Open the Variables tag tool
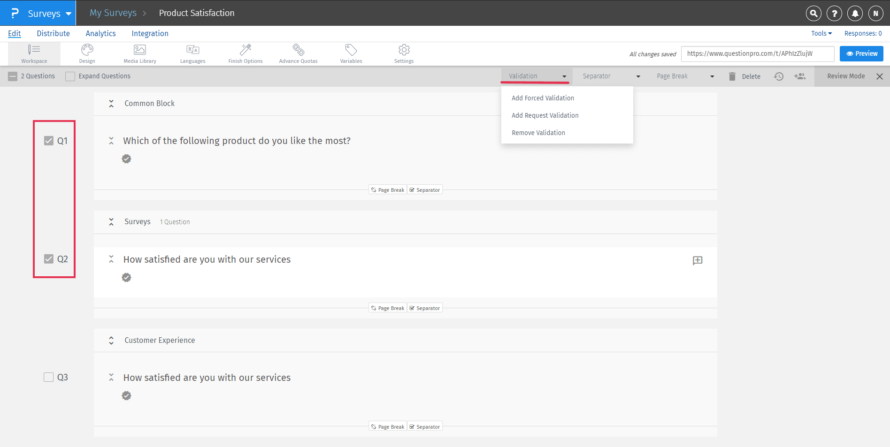890x447 pixels. 351,54
